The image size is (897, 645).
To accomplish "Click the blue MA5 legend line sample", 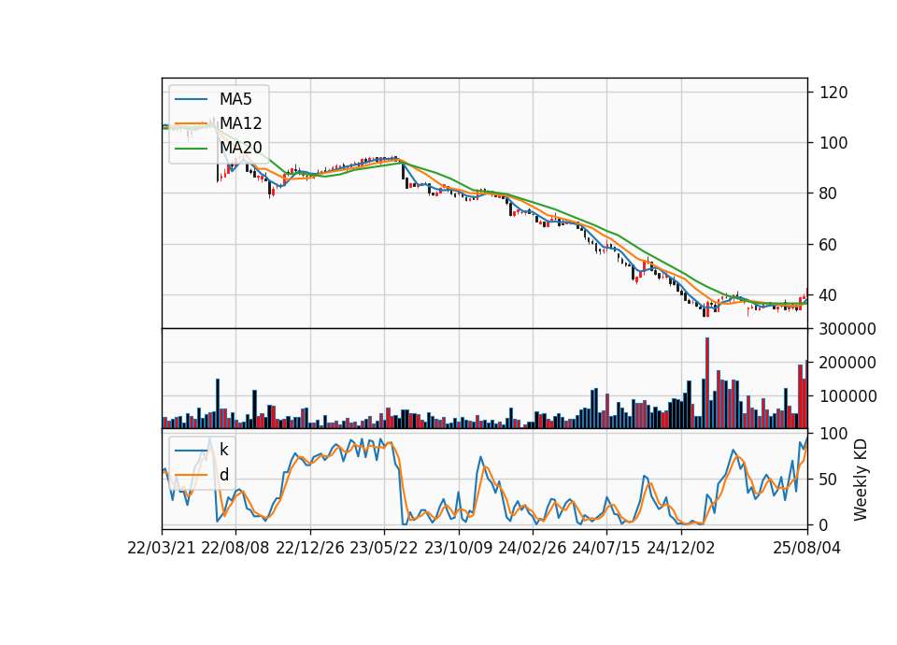I will [191, 100].
